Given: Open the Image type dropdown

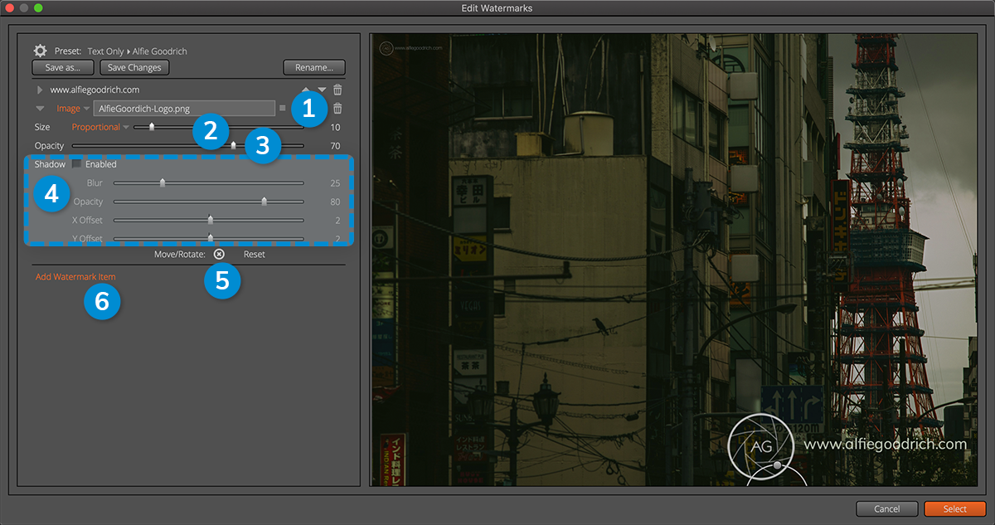Looking at the screenshot, I should point(73,108).
